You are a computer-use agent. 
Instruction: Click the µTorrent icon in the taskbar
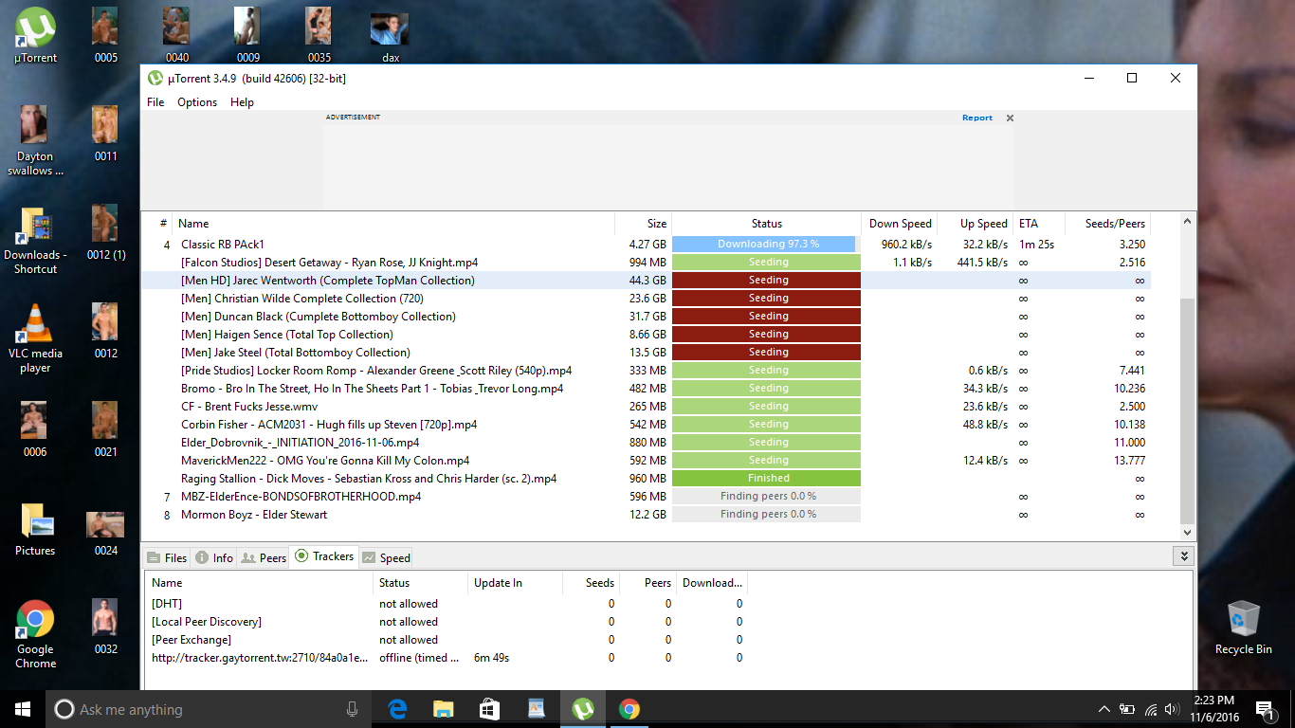(x=582, y=709)
